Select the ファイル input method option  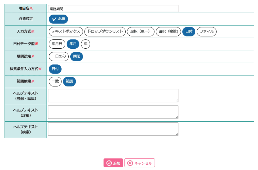click(x=207, y=31)
